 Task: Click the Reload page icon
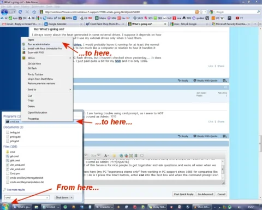click(x=20, y=12)
